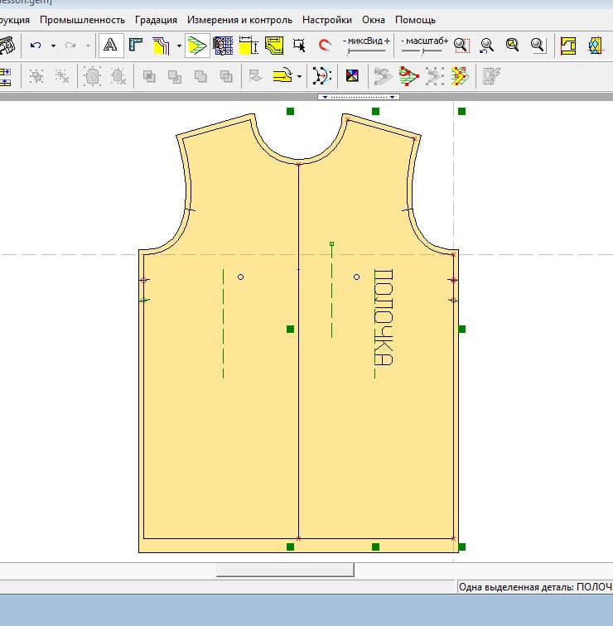Click the zoom to page magnifier icon

click(x=538, y=45)
